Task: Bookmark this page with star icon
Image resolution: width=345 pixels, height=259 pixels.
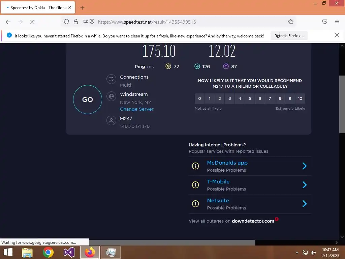Action: (291, 22)
